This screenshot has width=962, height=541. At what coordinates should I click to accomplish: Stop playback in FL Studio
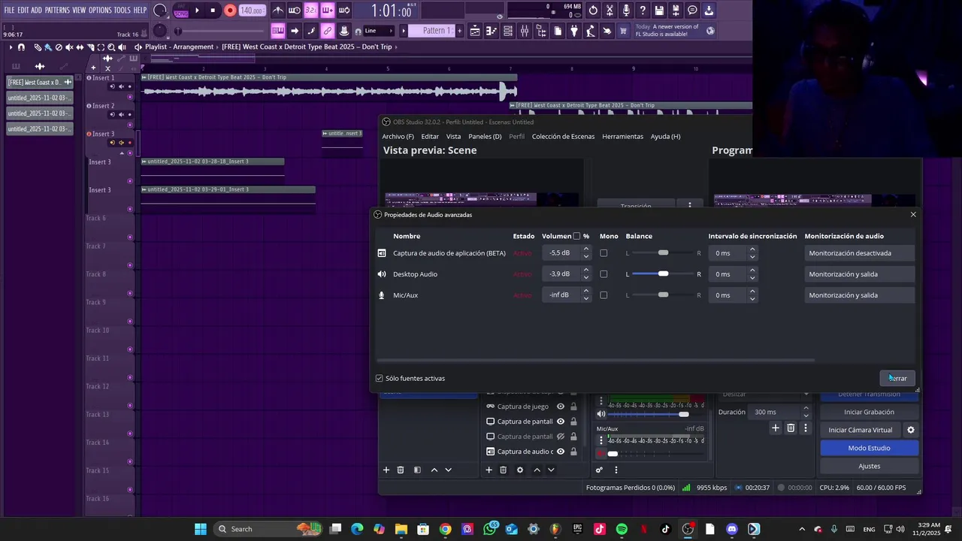coord(213,11)
